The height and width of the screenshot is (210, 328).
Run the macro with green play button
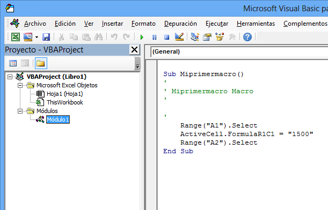(142, 37)
